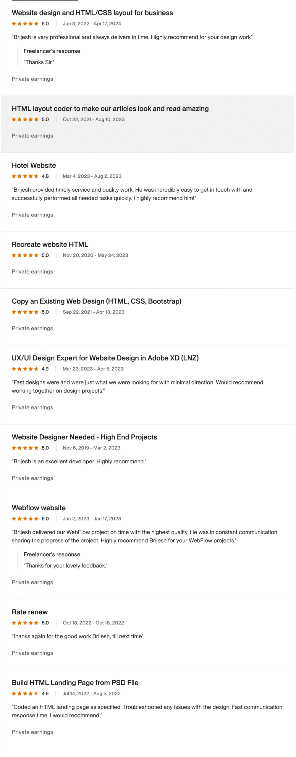Click stars under 'HTML layout coder' job

click(25, 119)
